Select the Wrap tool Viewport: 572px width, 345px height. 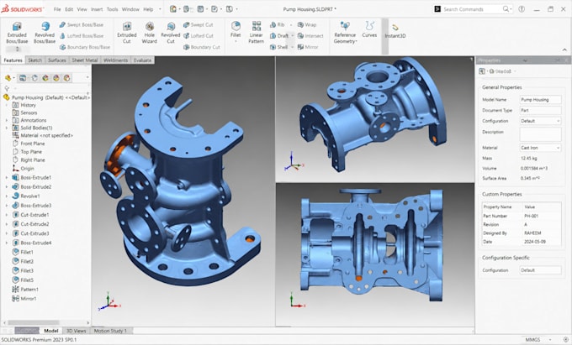click(x=307, y=24)
